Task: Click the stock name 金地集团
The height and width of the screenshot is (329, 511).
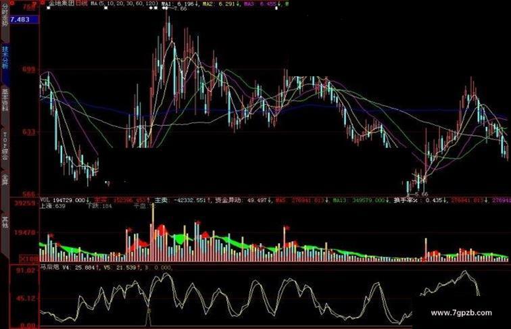Action: coord(62,3)
